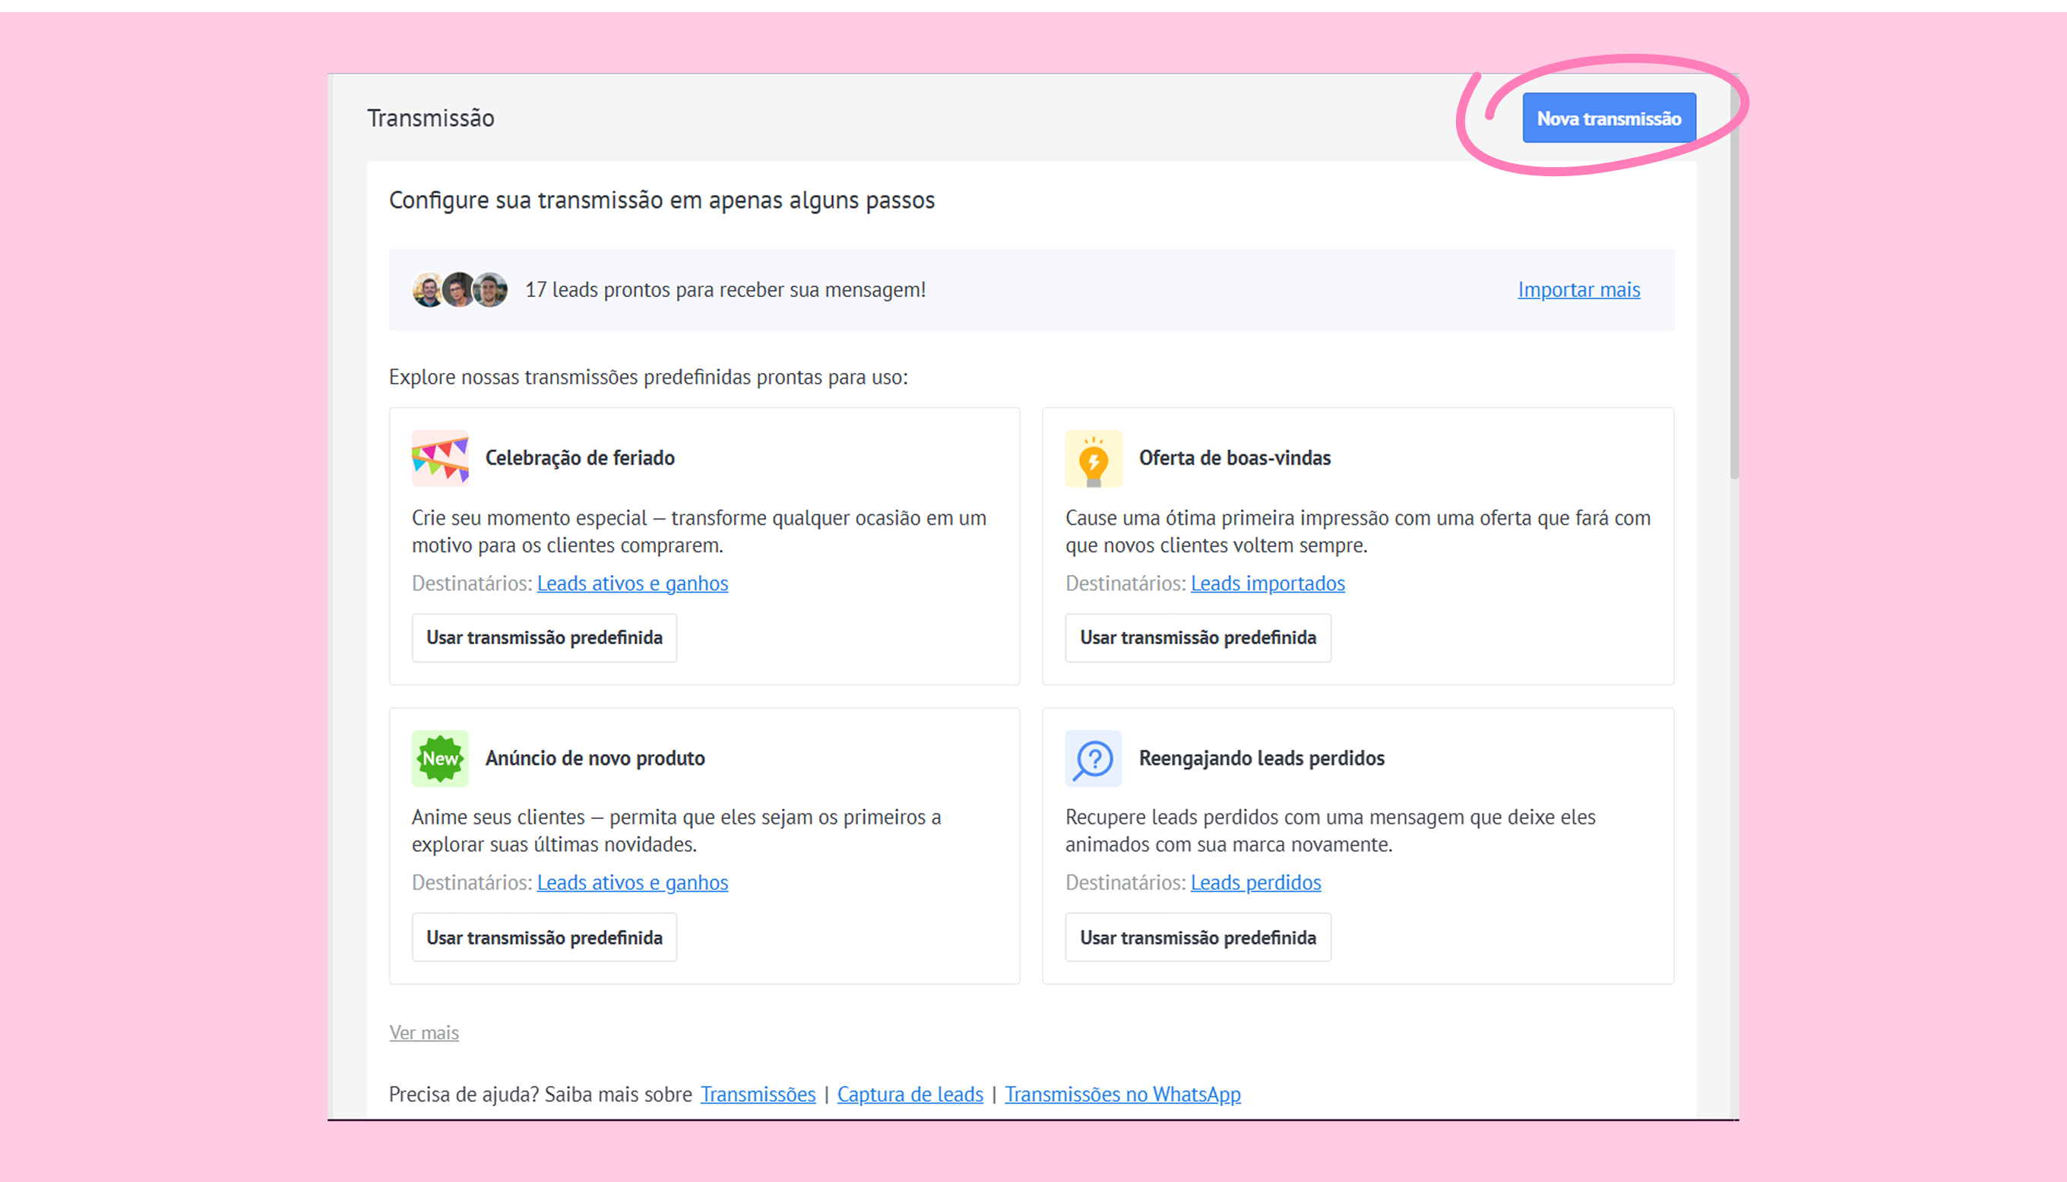This screenshot has width=2067, height=1182.
Task: Click the Oferta de boas-vindas lightbulb icon
Action: click(x=1093, y=459)
